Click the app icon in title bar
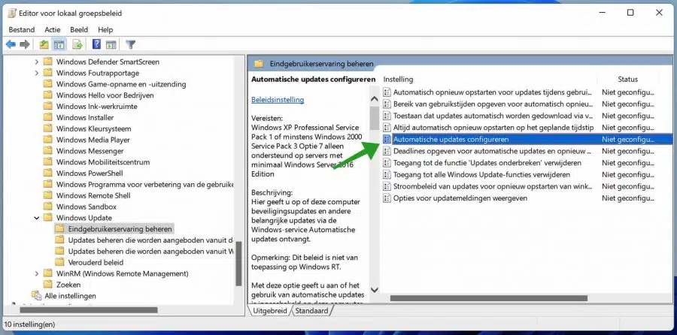Image resolution: width=677 pixels, height=335 pixels. [x=11, y=13]
